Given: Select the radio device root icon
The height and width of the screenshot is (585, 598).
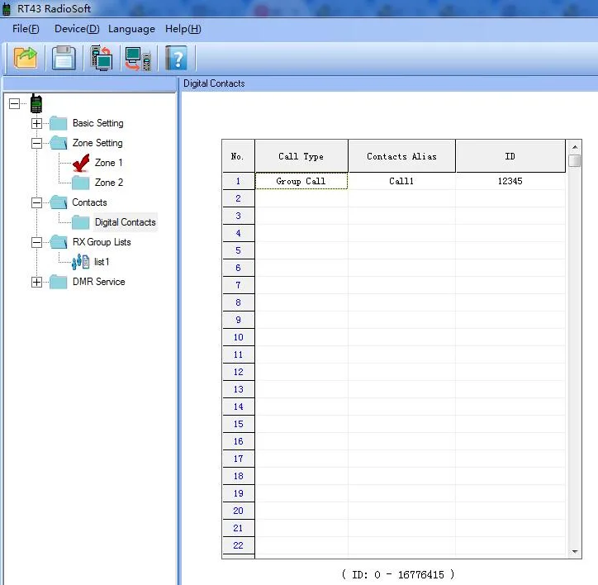Looking at the screenshot, I should coord(36,103).
